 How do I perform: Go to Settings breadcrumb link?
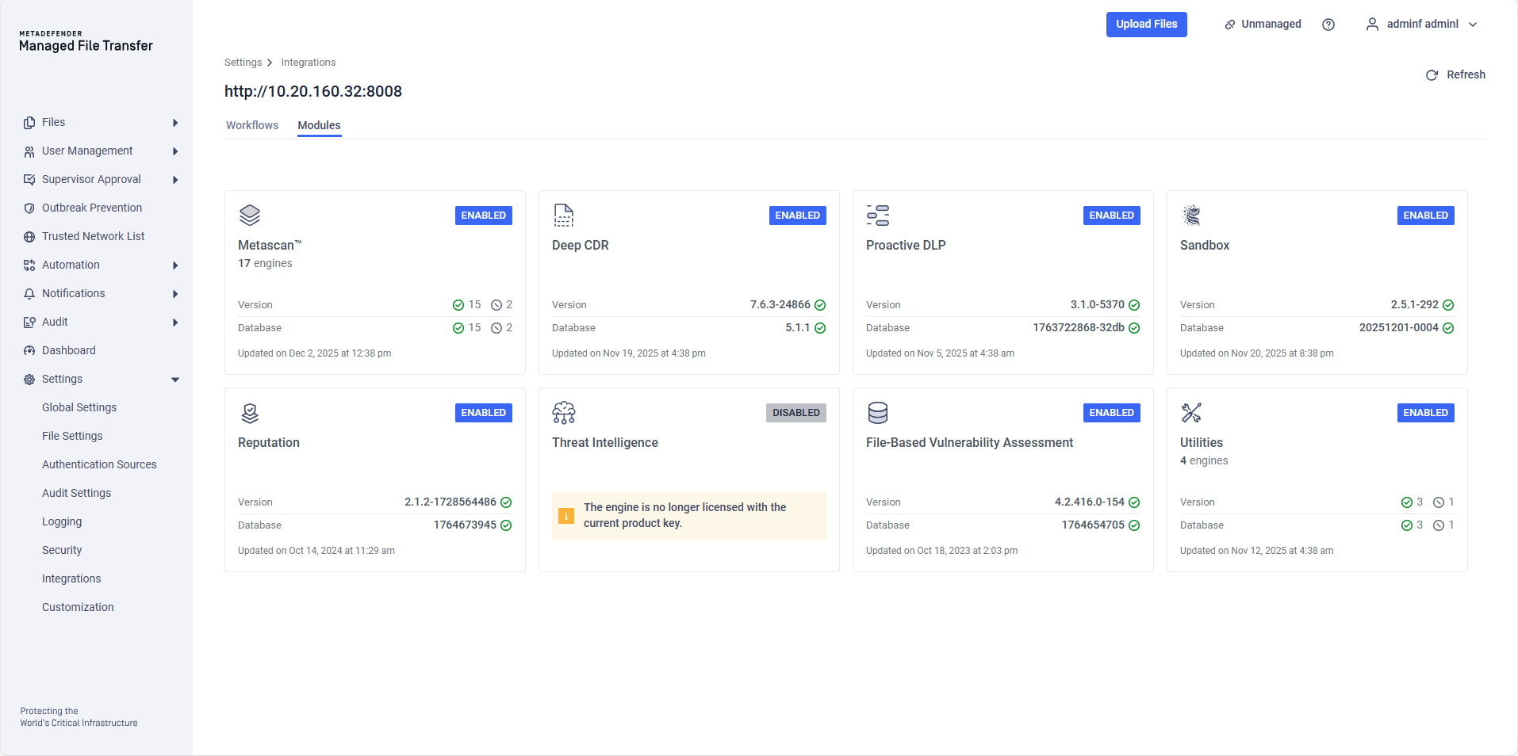[243, 63]
